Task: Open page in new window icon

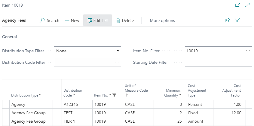Action: (x=237, y=5)
